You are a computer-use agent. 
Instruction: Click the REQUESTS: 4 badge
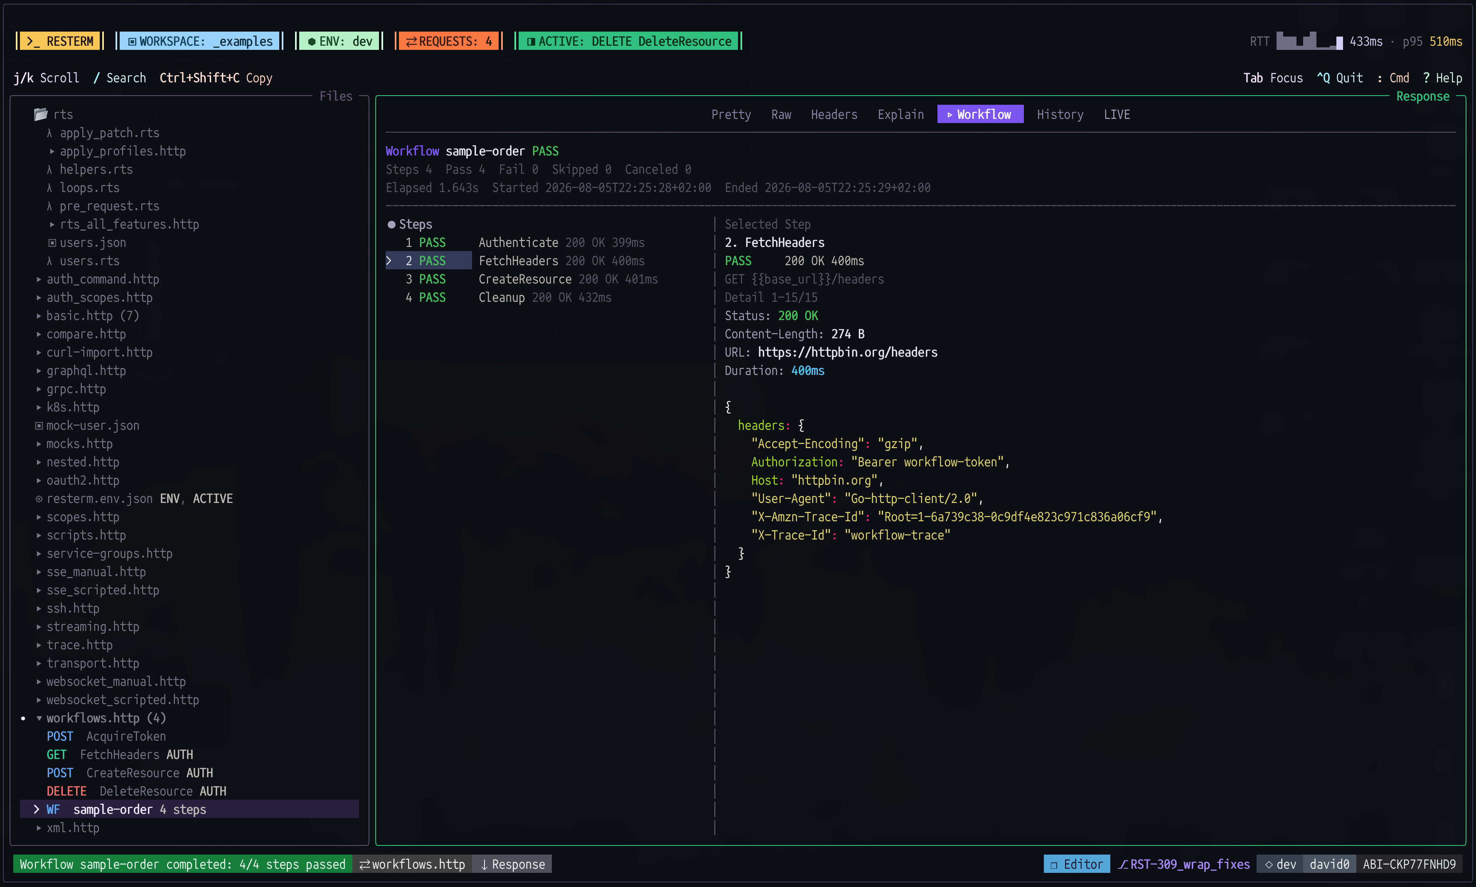(x=448, y=41)
